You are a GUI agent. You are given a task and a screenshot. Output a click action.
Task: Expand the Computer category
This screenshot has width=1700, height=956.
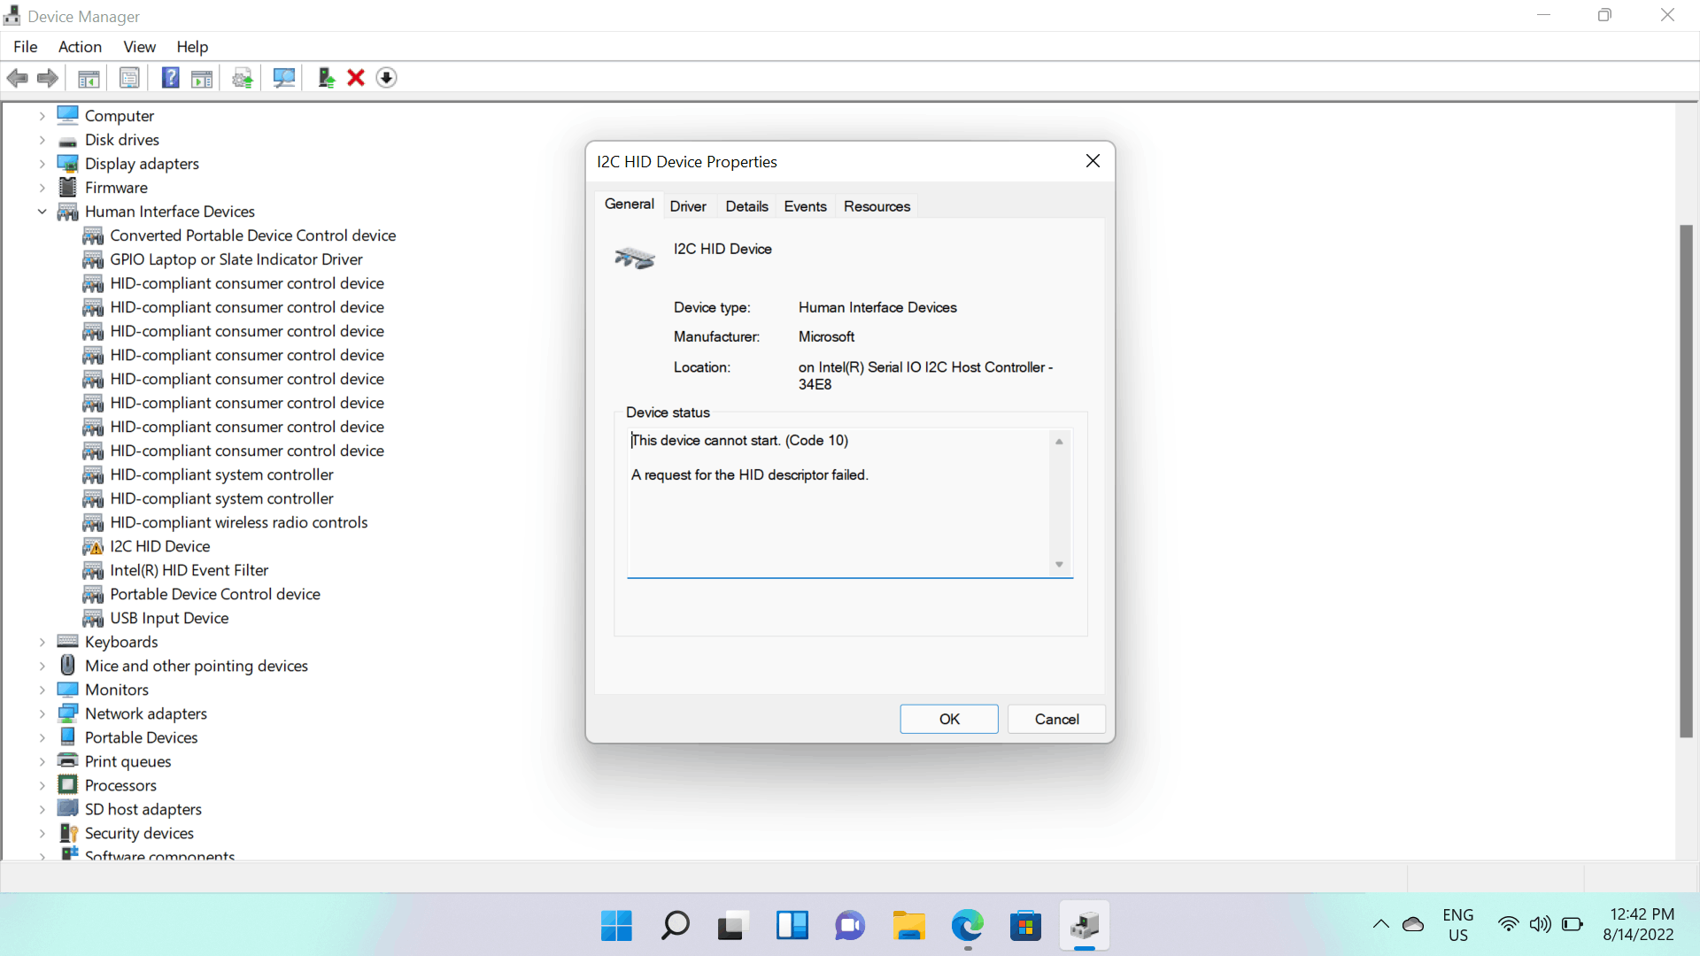point(42,116)
